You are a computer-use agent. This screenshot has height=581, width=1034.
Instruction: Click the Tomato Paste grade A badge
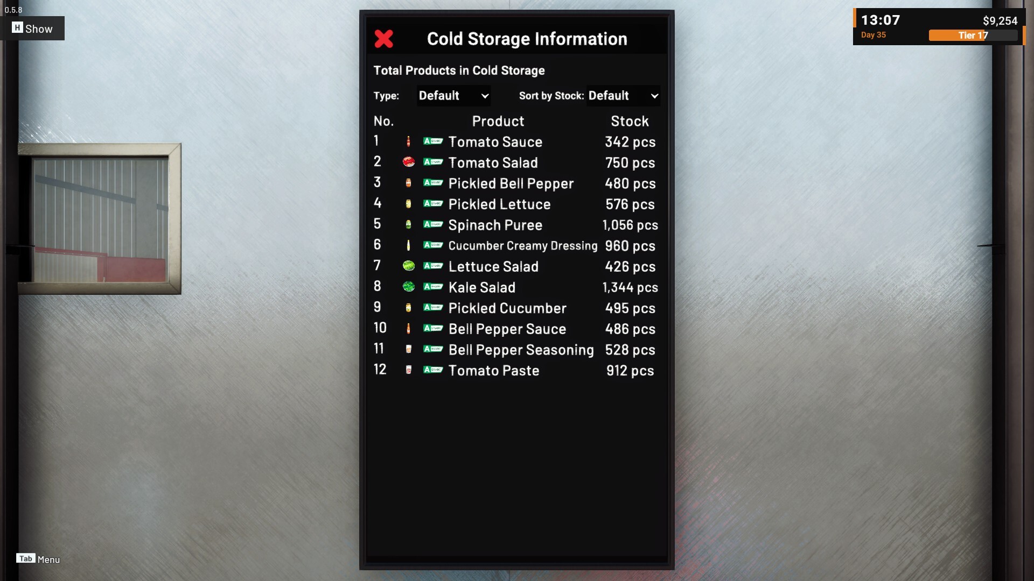point(433,370)
